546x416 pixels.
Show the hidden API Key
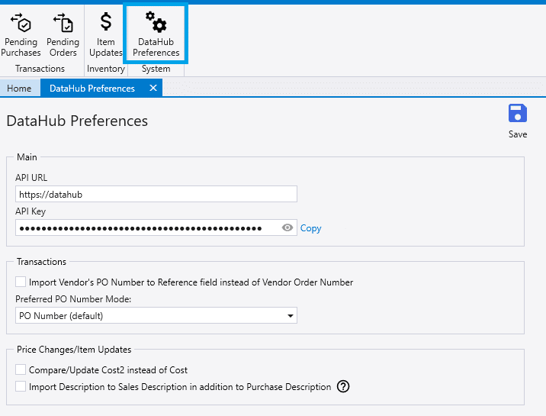(287, 228)
